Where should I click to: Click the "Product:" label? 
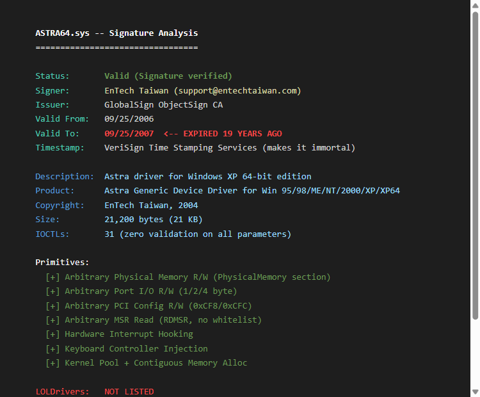[55, 191]
